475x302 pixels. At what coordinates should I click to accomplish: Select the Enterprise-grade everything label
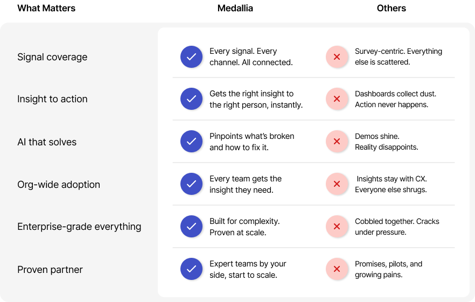click(79, 227)
